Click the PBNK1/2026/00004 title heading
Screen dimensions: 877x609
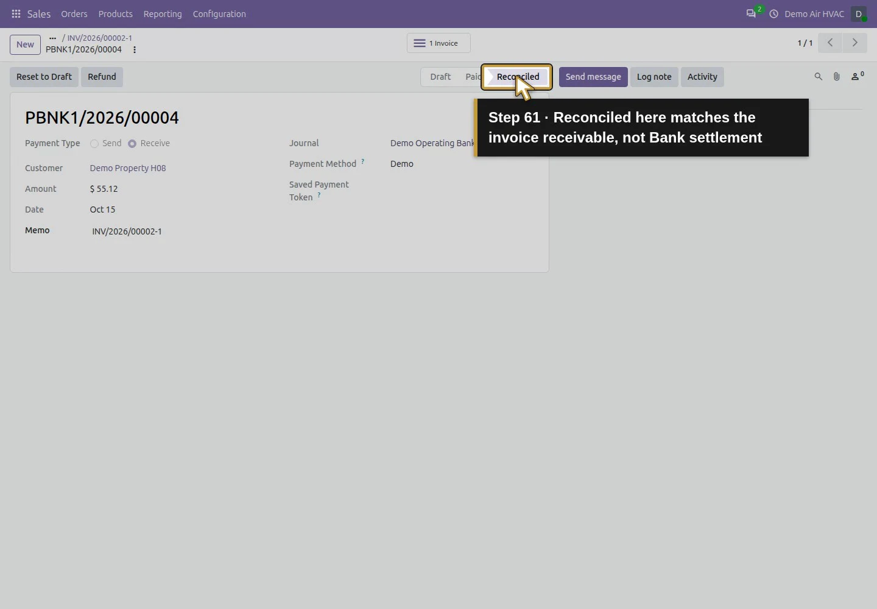click(x=102, y=118)
